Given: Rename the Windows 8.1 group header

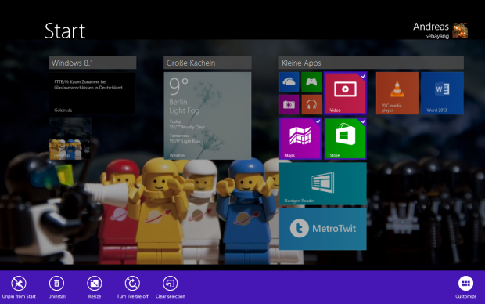Looking at the screenshot, I should [92, 63].
